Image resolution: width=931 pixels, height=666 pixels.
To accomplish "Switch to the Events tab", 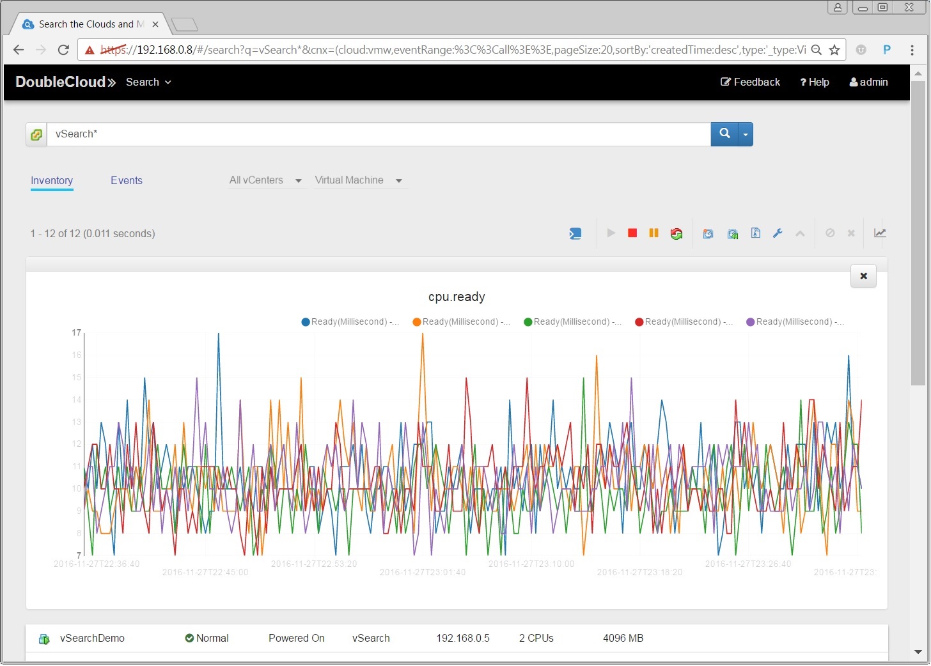I will click(127, 180).
